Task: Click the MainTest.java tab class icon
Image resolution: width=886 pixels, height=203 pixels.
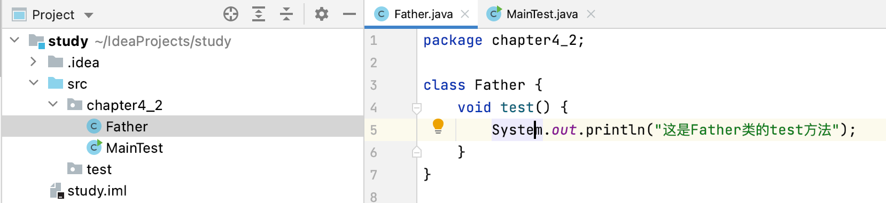Action: point(494,14)
